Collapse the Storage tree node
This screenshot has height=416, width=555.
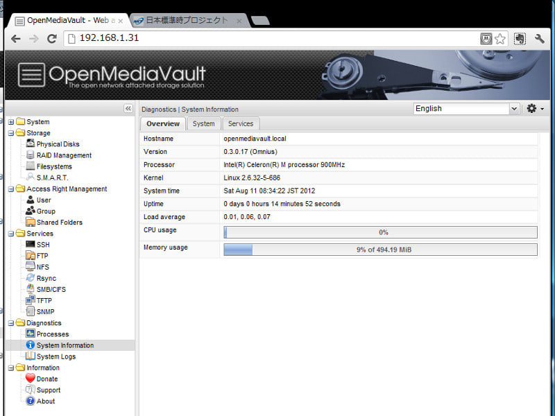pyautogui.click(x=11, y=133)
